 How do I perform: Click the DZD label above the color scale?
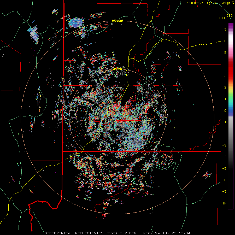pos(230,16)
